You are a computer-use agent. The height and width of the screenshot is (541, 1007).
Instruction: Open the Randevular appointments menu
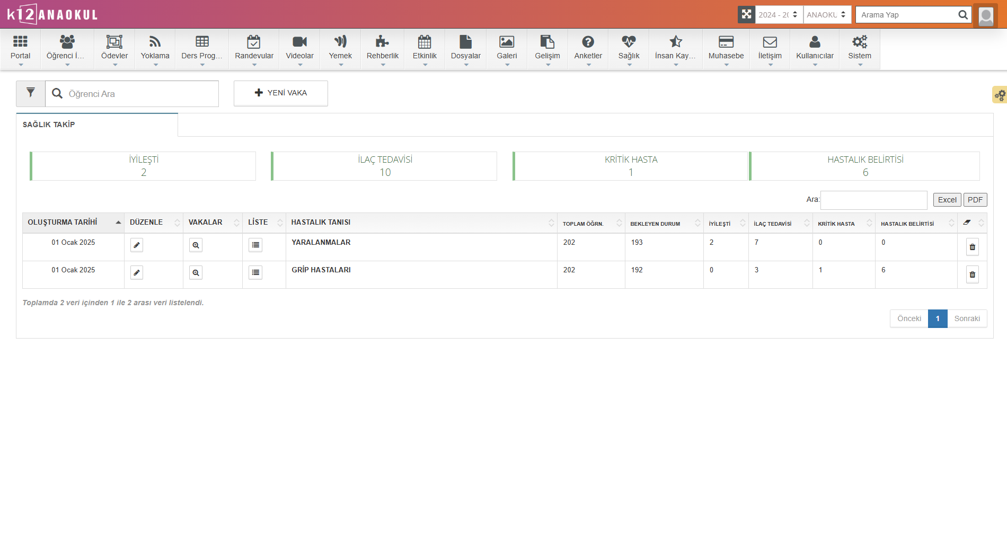click(x=254, y=49)
